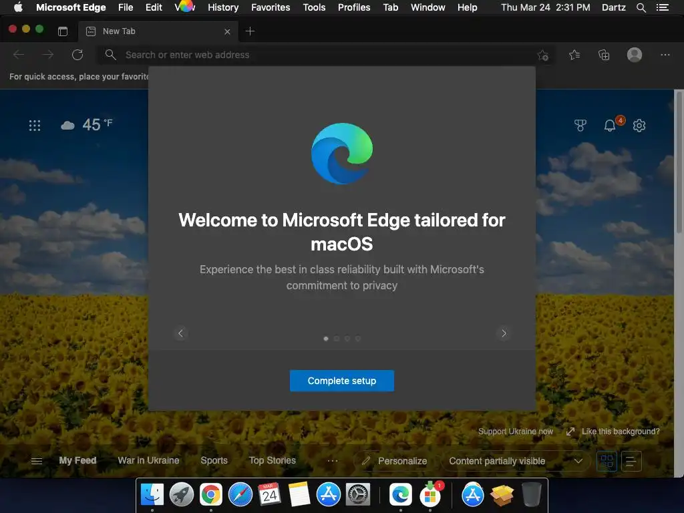The image size is (684, 513).
Task: Open page settings gear icon
Action: coord(639,126)
